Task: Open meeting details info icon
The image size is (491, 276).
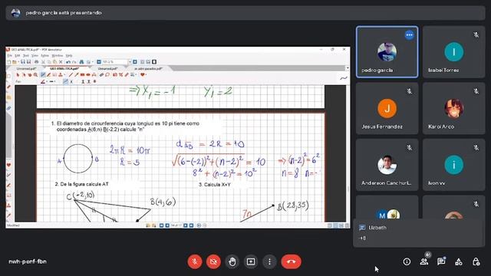Action: pos(407,261)
